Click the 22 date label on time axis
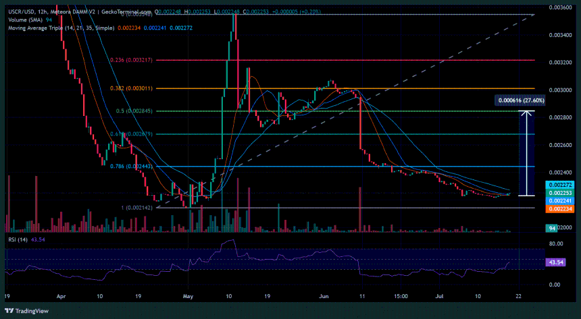This screenshot has width=581, height=319. point(519,297)
